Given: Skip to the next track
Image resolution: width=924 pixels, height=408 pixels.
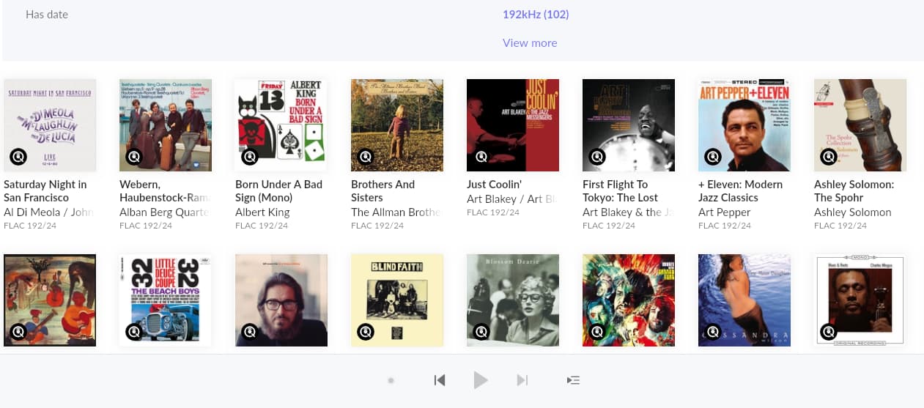Looking at the screenshot, I should [522, 380].
